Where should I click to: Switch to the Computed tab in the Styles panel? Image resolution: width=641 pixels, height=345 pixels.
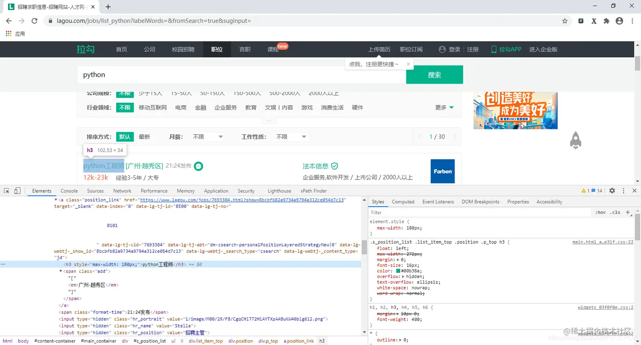coord(403,202)
